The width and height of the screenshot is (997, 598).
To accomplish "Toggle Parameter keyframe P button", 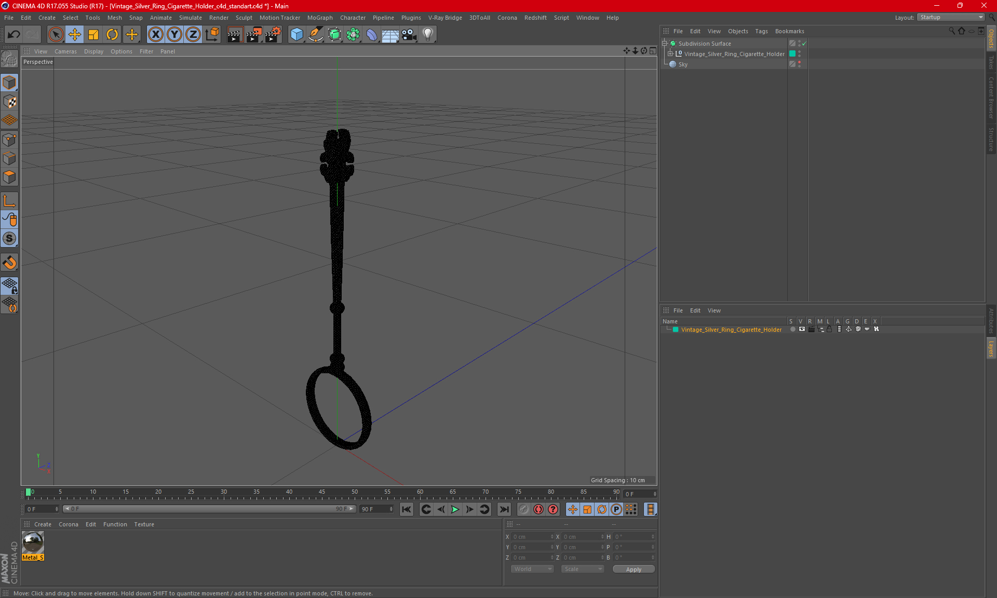I will point(616,510).
